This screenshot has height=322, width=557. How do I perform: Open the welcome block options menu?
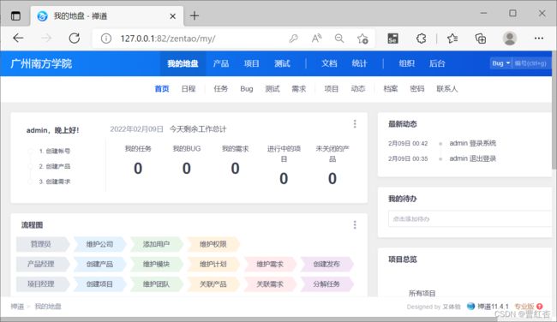click(x=355, y=123)
